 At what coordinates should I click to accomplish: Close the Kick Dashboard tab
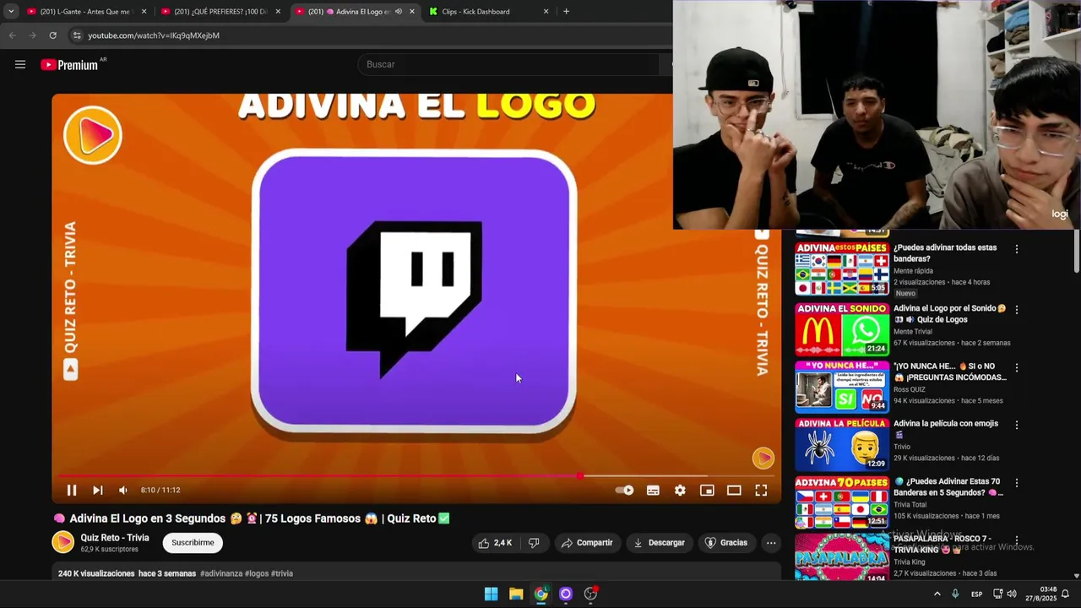[546, 12]
